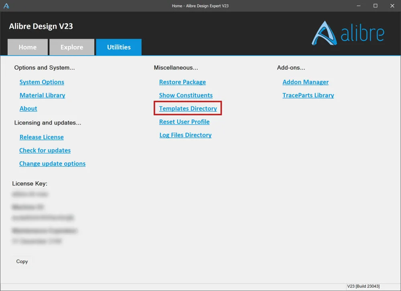This screenshot has height=291, width=401.
Task: Open Change update options
Action: point(53,164)
